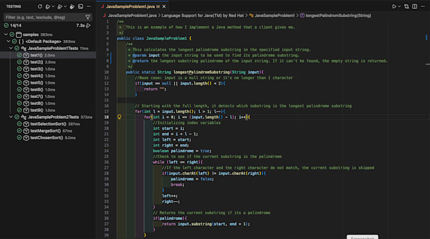Select test5() in test tree
The image size is (430, 239).
click(48, 82)
